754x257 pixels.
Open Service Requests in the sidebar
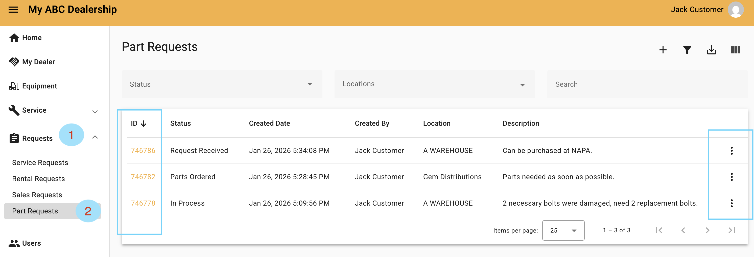pyautogui.click(x=40, y=163)
